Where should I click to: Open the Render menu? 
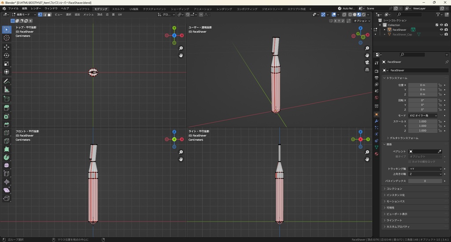tap(36, 9)
